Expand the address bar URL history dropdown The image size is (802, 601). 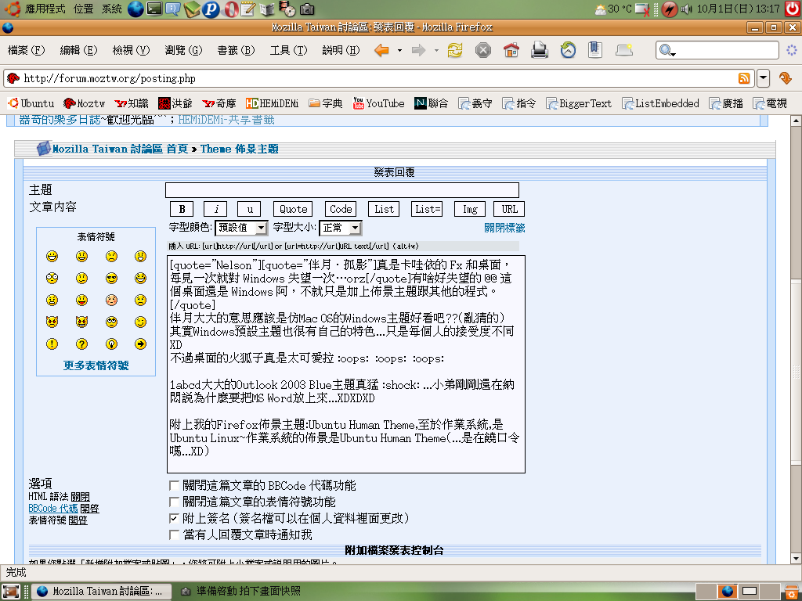[763, 78]
